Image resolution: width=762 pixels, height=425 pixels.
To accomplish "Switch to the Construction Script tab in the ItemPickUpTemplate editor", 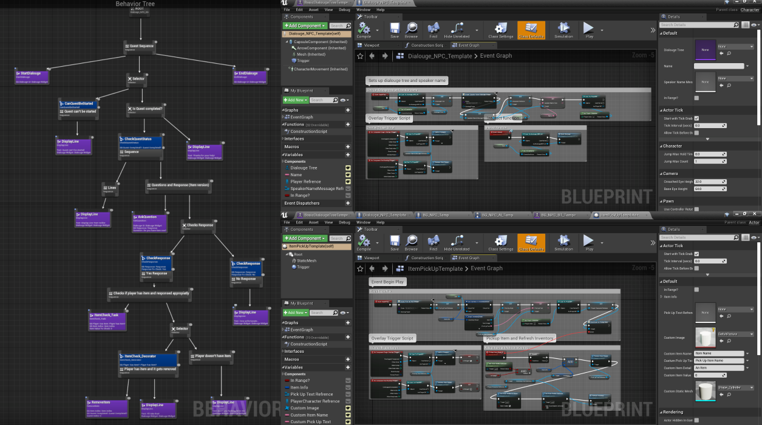I will click(x=427, y=258).
